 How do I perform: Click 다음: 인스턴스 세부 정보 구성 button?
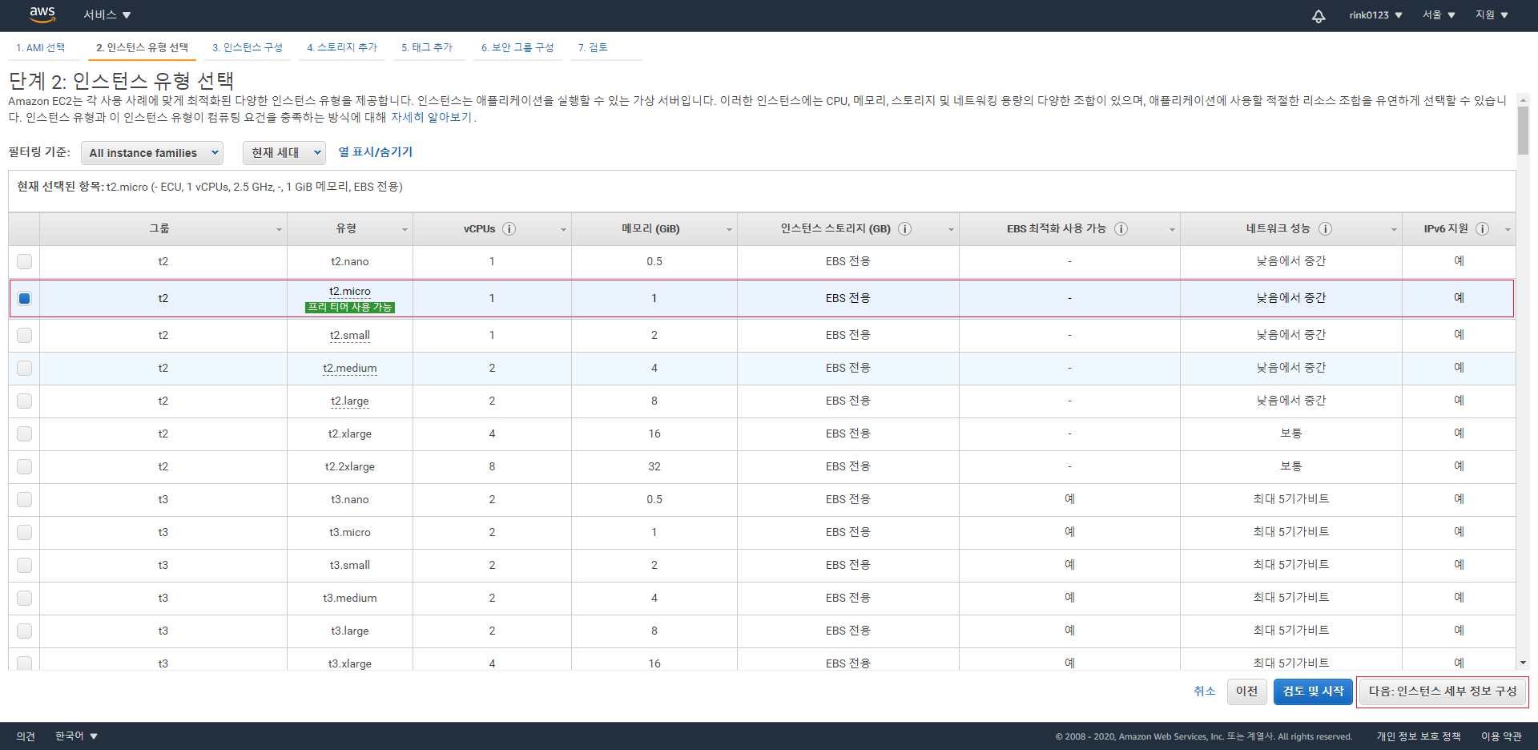(x=1443, y=692)
